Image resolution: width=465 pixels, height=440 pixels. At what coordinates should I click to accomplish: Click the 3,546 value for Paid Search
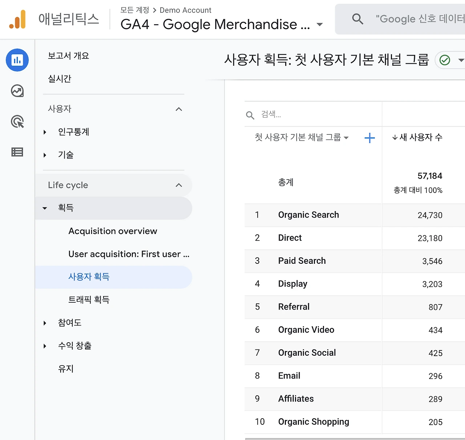432,261
